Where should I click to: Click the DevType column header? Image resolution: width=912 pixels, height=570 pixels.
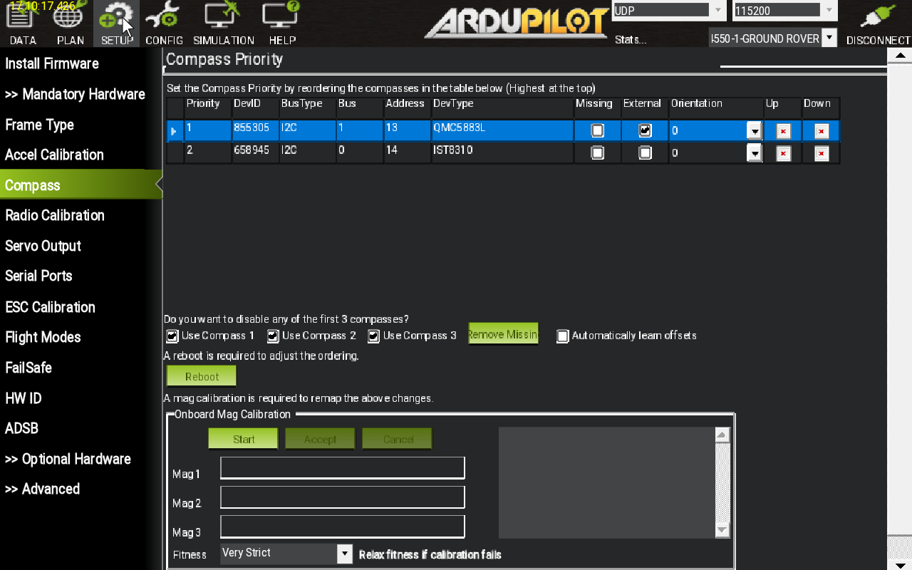pos(502,108)
